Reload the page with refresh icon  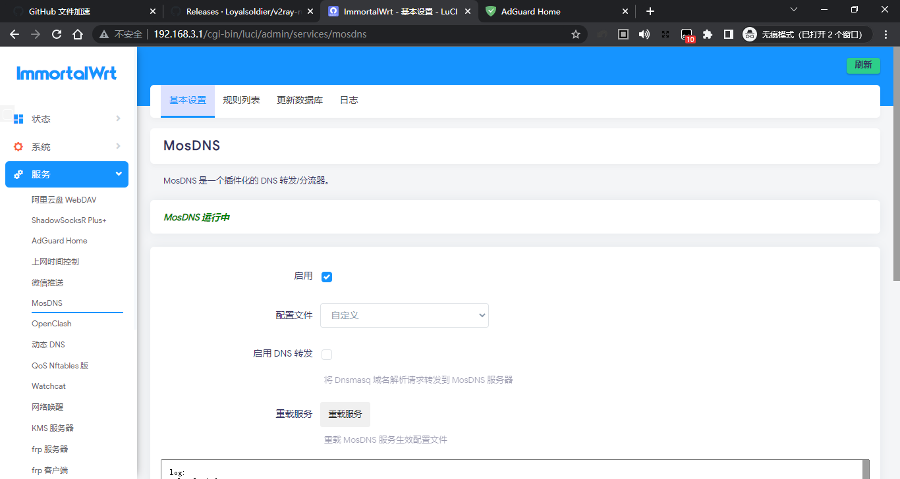56,34
